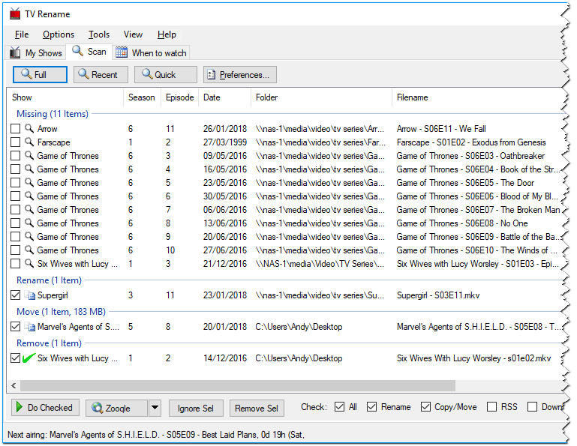Open the Help menu
This screenshot has width=577, height=446.
tap(167, 34)
